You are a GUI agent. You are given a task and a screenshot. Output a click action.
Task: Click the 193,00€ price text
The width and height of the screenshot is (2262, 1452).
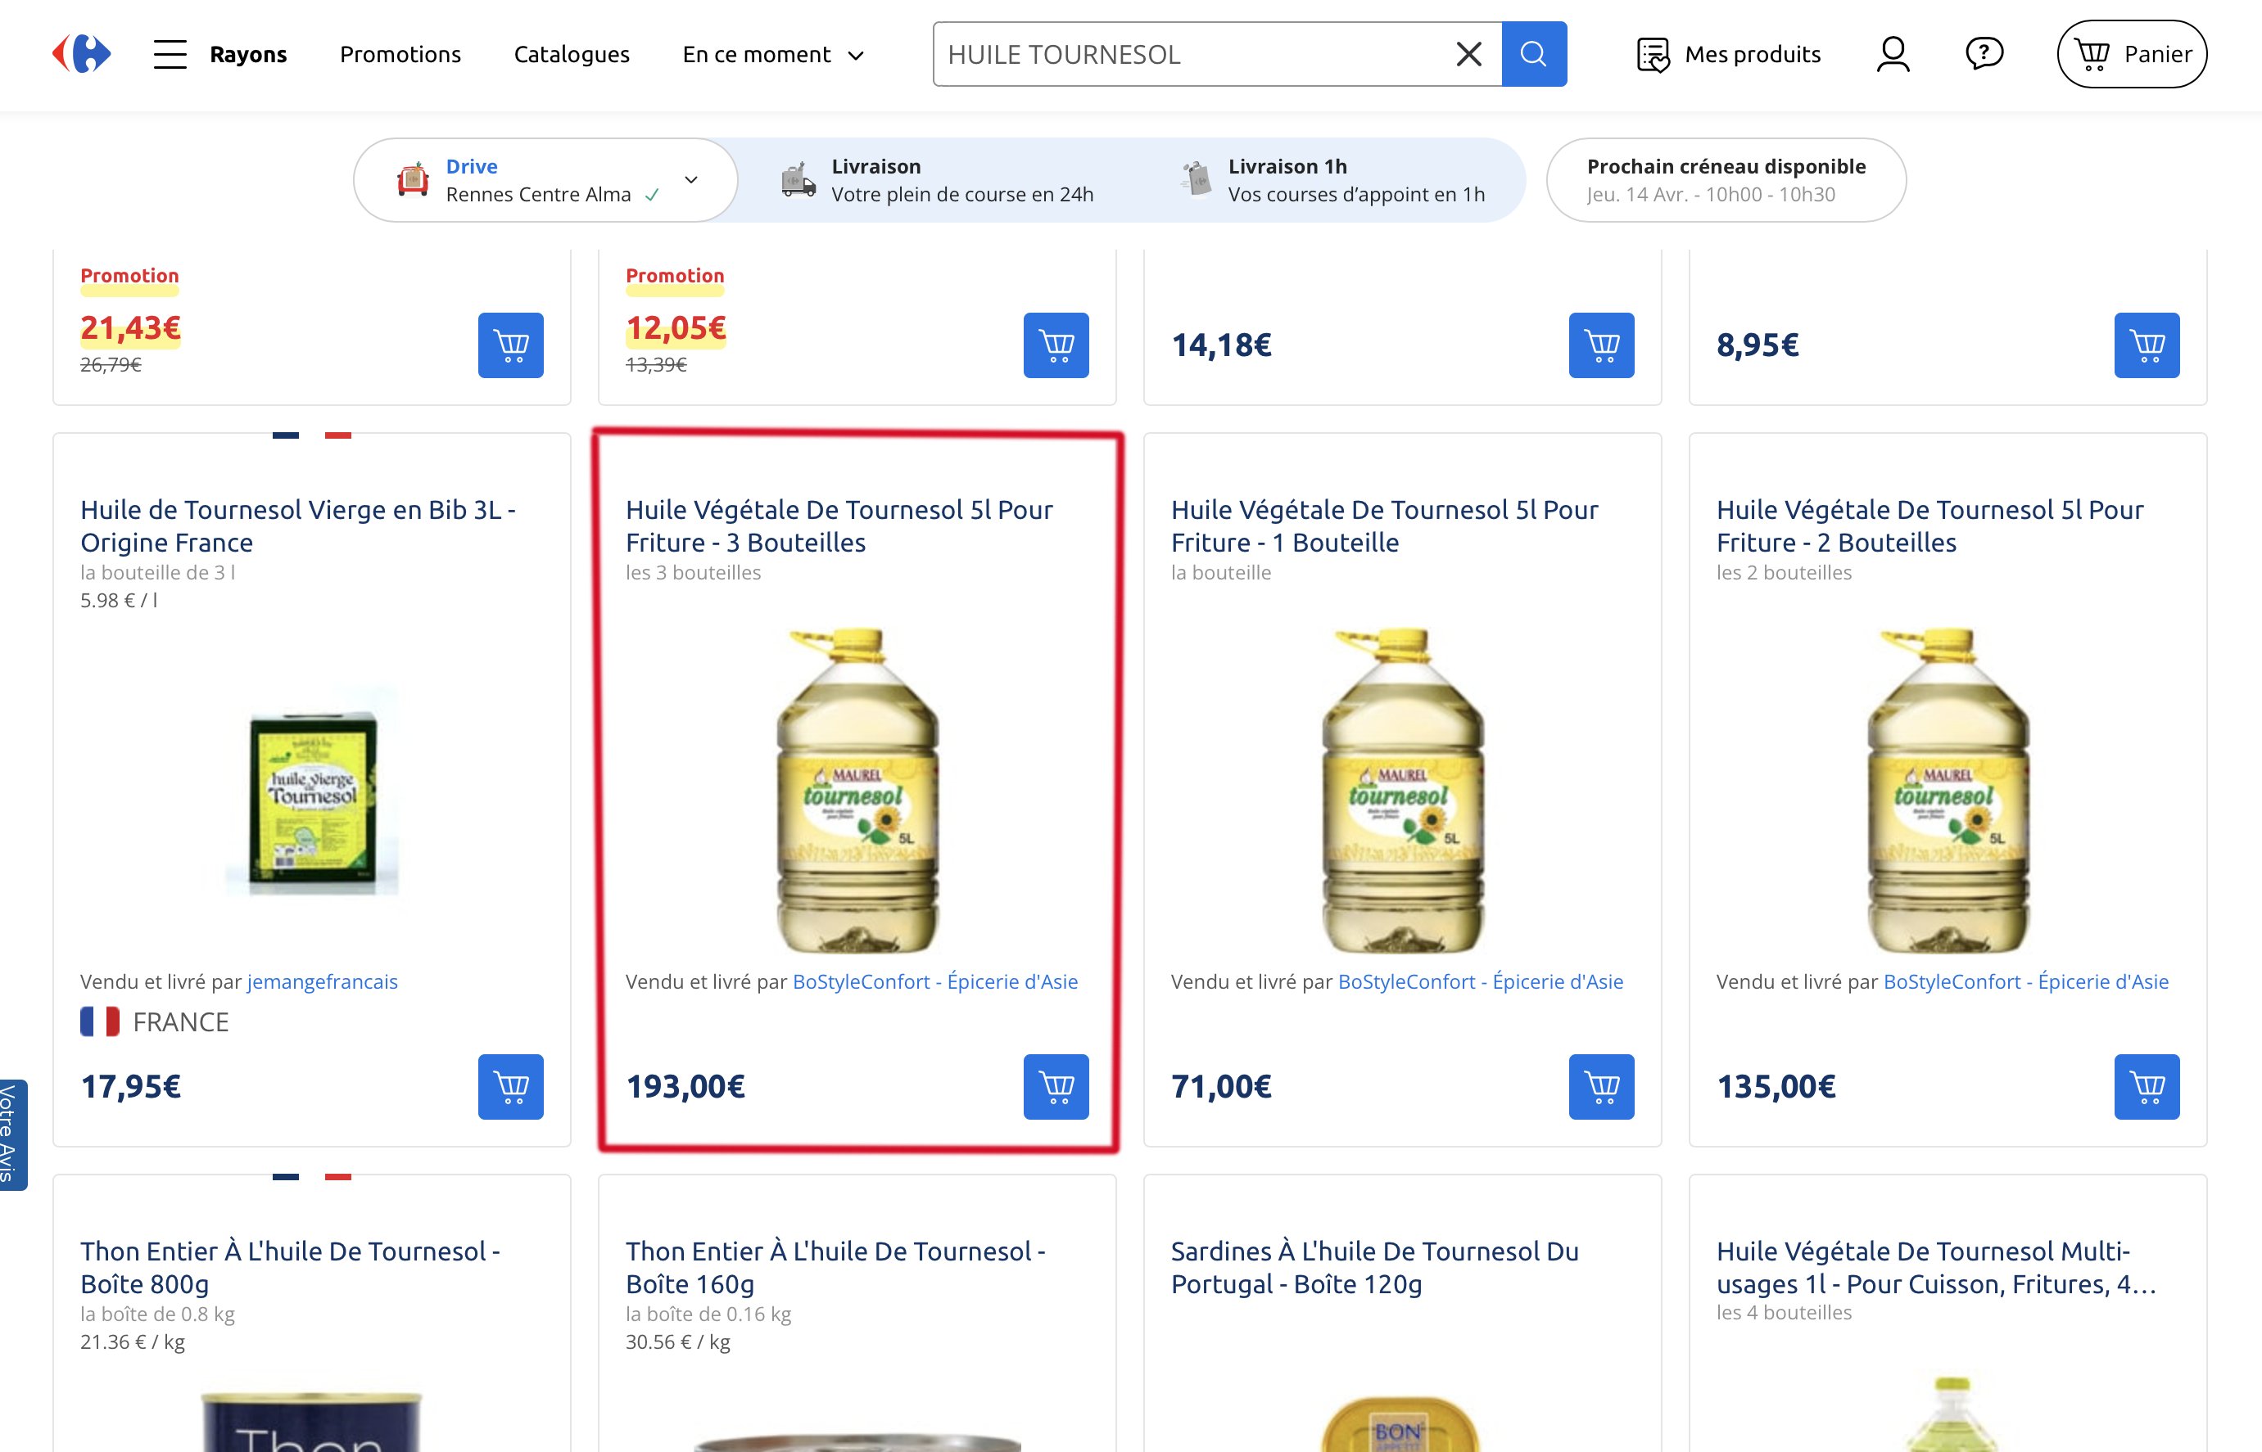click(685, 1086)
